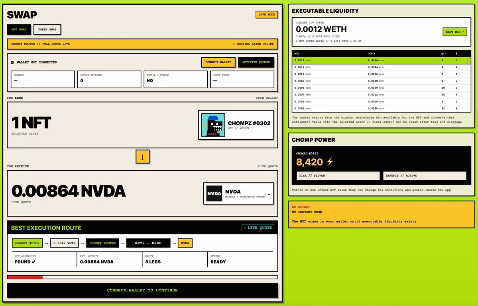The image size is (478, 306).
Task: Click the Routing Layer Online indicator dot
Action: point(234,44)
